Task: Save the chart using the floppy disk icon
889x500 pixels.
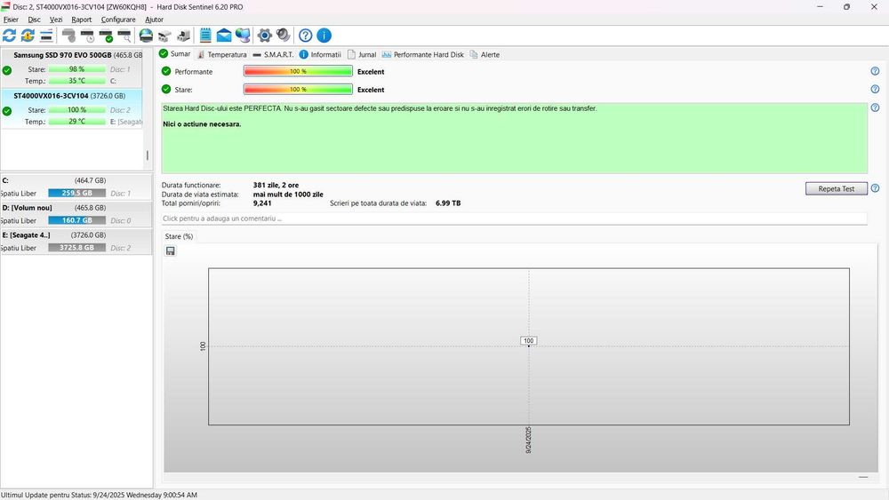Action: [x=170, y=250]
